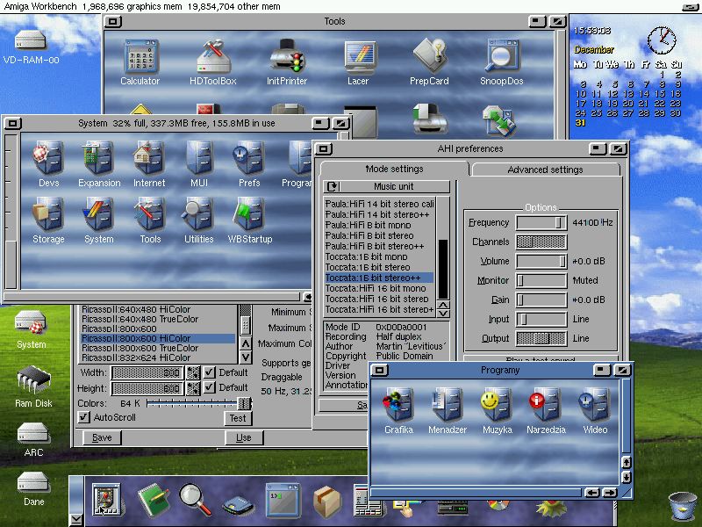Viewport: 702px width, 527px height.
Task: Switch to the Mode settings tab
Action: tap(394, 169)
